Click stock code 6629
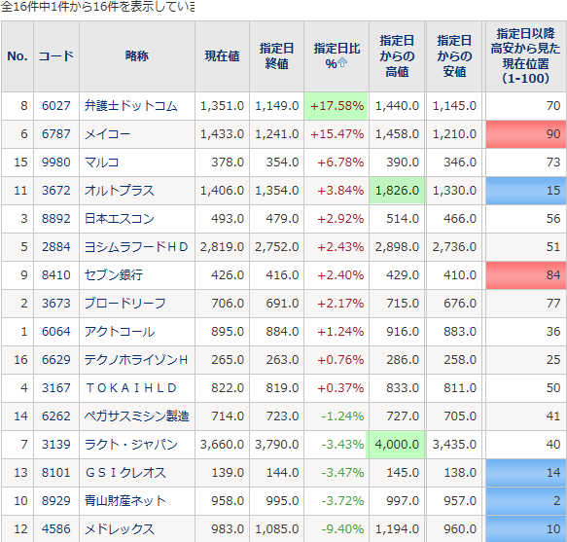 pyautogui.click(x=56, y=360)
